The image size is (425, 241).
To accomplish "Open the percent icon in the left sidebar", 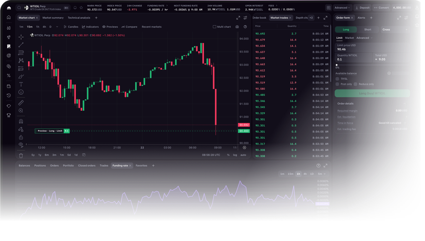I will 9,76.
